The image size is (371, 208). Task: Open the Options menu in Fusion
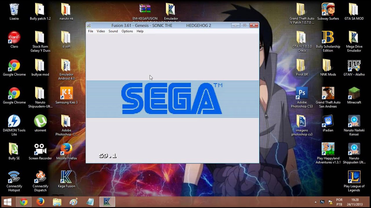pyautogui.click(x=127, y=31)
